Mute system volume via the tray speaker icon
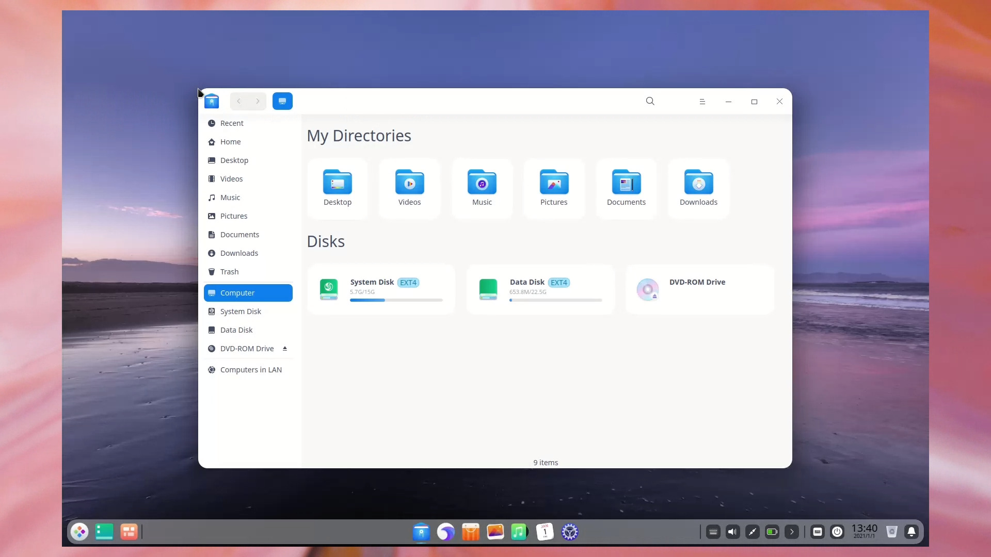This screenshot has width=991, height=557. (732, 532)
